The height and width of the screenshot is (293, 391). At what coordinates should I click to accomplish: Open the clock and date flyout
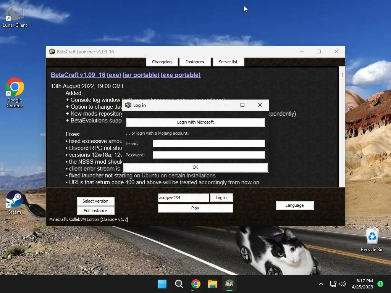(x=362, y=284)
